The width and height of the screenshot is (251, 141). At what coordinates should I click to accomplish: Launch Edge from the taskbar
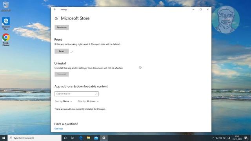[81, 138]
